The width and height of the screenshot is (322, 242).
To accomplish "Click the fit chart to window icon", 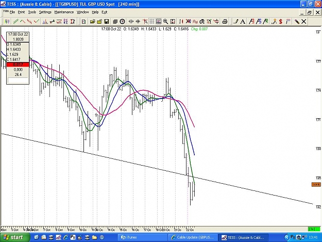I will click(x=173, y=21).
